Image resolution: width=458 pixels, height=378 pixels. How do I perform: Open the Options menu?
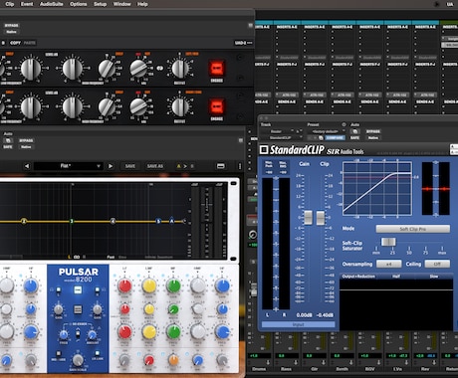[78, 4]
